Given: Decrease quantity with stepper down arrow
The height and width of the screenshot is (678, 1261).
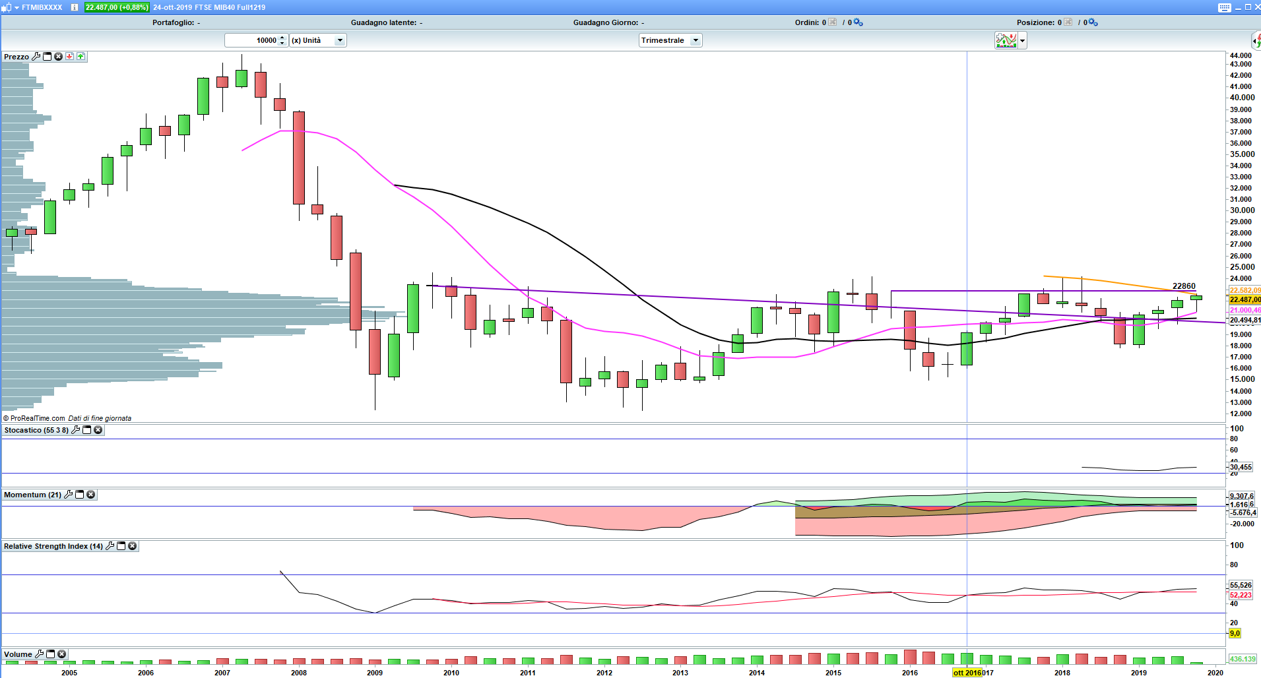Looking at the screenshot, I should click(282, 44).
